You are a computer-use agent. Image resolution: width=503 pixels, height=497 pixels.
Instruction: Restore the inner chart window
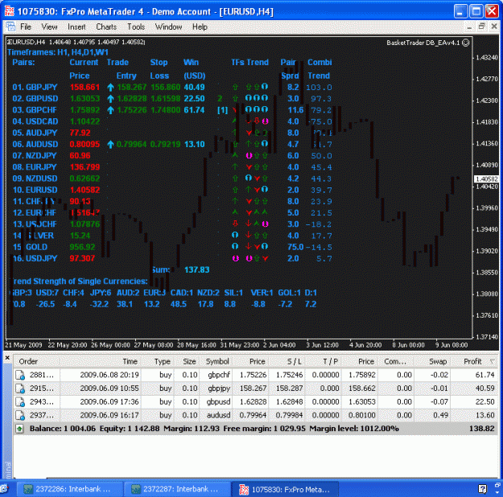point(481,27)
